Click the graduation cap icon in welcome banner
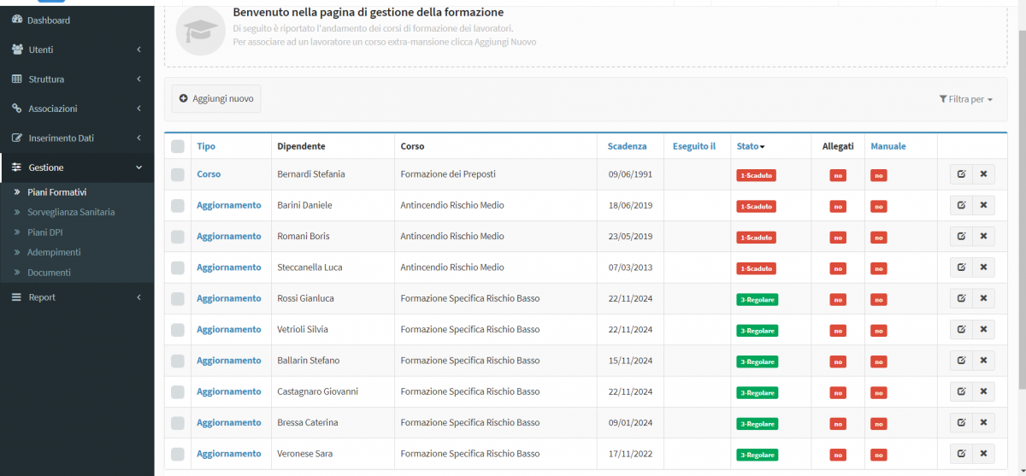 [200, 29]
